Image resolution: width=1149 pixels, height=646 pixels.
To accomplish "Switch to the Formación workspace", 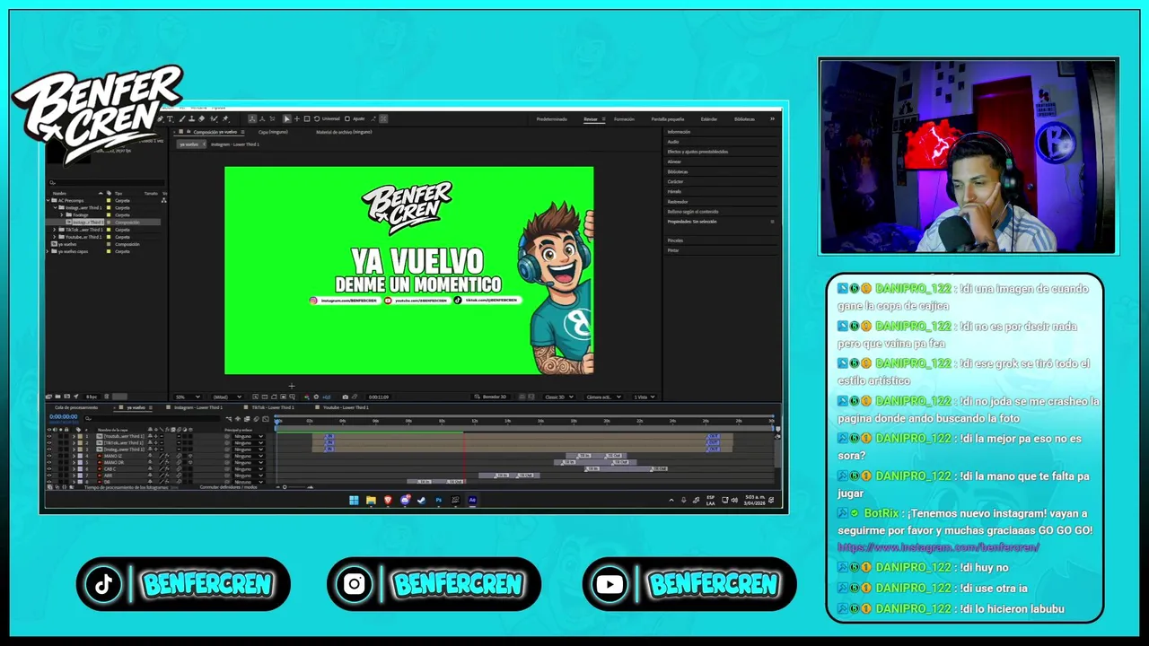I will click(x=624, y=118).
